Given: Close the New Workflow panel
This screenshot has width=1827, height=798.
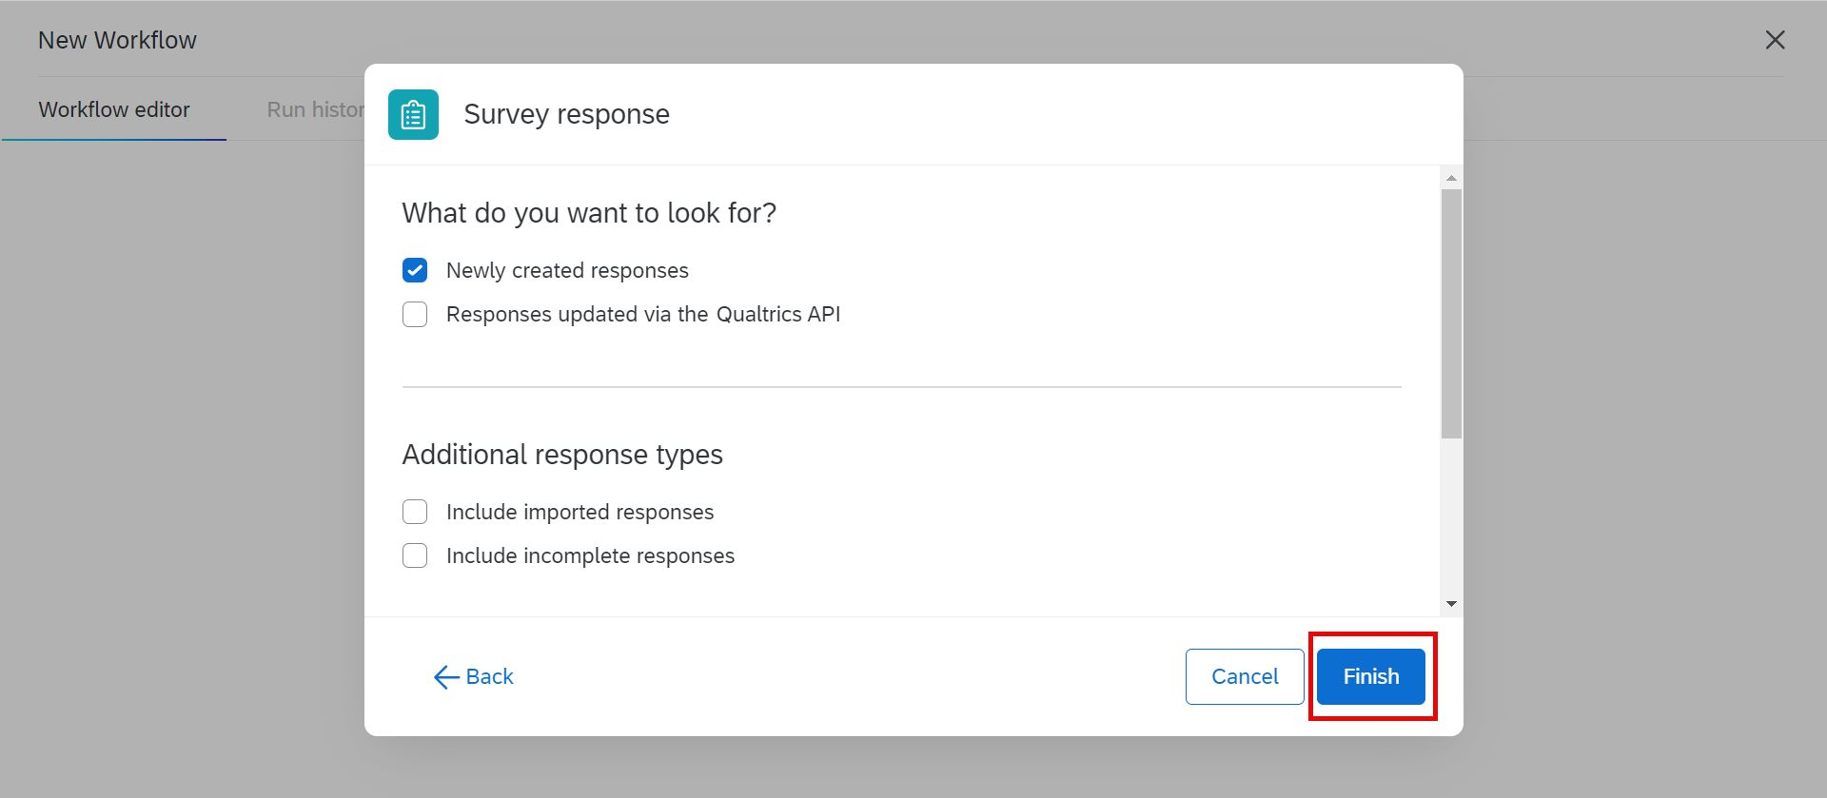Looking at the screenshot, I should tap(1775, 40).
